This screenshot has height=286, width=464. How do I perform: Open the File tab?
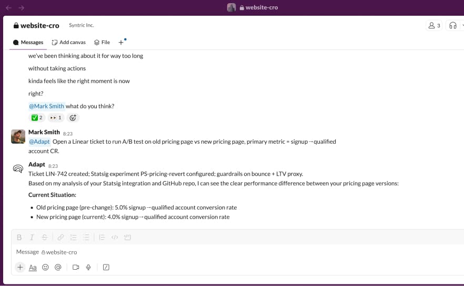coord(102,42)
